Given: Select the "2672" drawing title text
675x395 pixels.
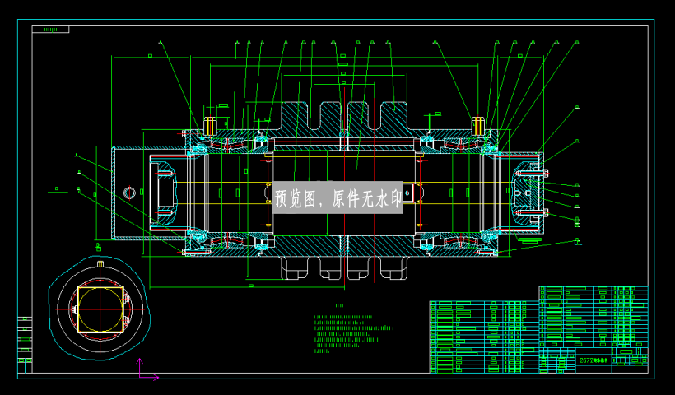Looking at the screenshot, I should tap(594, 360).
